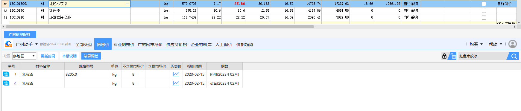Viewport: 521px width, 111px height.
Task: Click amount cell 14793.74
Action: (x=308, y=4)
